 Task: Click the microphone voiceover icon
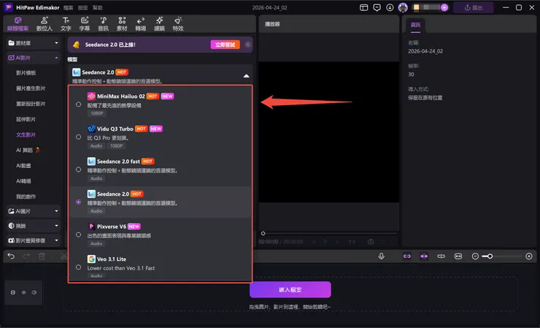[x=381, y=256]
